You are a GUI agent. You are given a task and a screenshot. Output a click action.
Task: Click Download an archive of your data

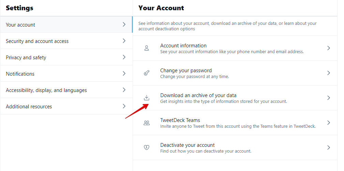[x=198, y=95]
